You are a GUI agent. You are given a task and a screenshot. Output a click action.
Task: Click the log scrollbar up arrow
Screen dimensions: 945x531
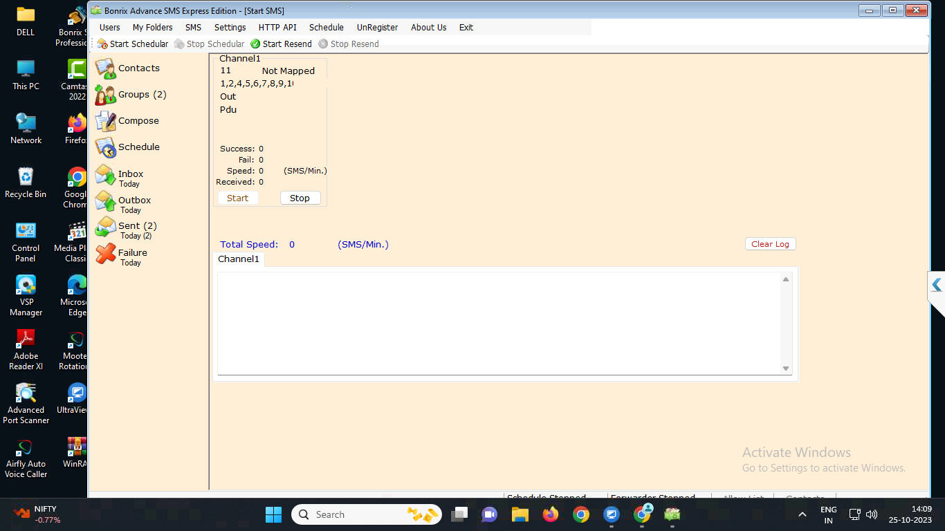click(x=786, y=279)
